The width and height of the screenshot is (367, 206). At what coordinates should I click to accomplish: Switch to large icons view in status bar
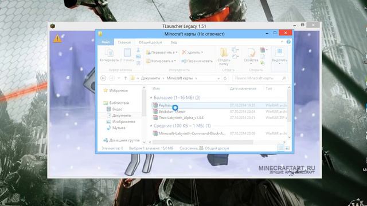tap(287, 148)
